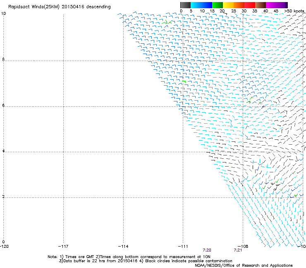Screen dimensions: 306x268
Task: Click the legend scale label 25
Action: 234,11
